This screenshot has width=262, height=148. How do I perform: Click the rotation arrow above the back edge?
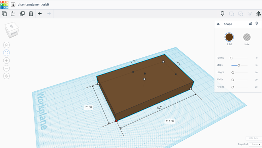click(x=133, y=61)
